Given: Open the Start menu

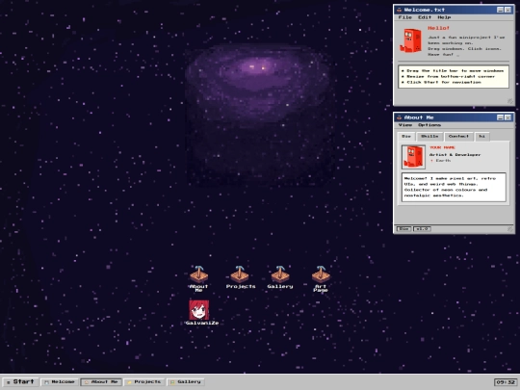Looking at the screenshot, I should (20, 382).
